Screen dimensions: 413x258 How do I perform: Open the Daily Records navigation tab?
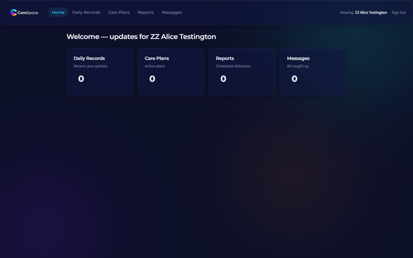(x=86, y=12)
